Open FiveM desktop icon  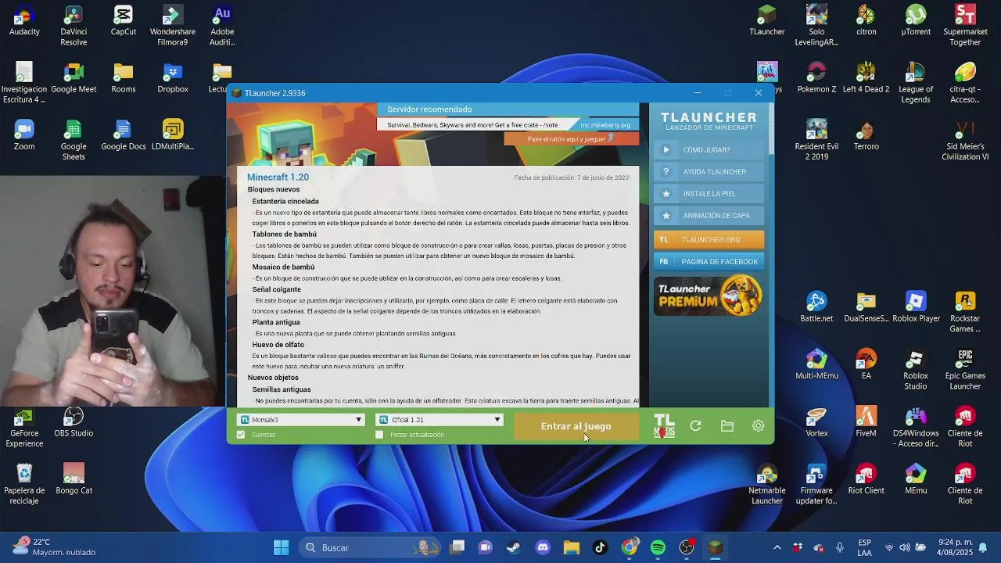(866, 422)
